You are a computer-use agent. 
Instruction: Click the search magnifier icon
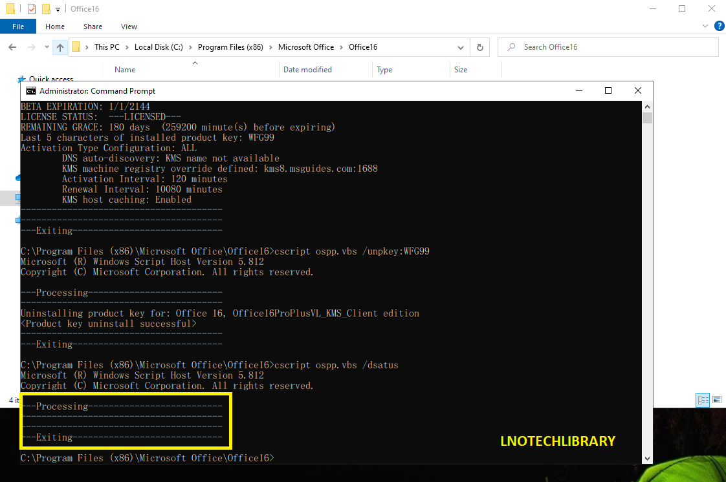[x=511, y=47]
